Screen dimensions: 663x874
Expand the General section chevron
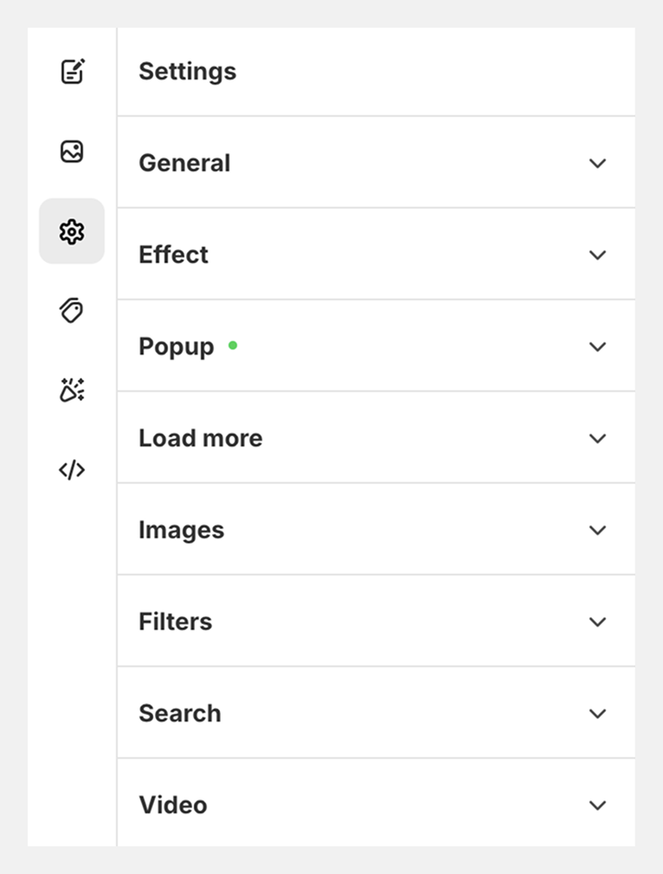597,164
